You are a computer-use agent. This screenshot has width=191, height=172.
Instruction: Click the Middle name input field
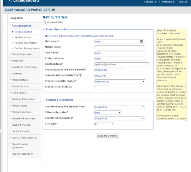click(x=119, y=47)
